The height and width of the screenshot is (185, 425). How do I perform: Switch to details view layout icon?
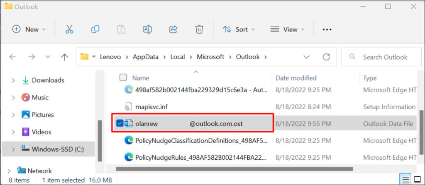click(405, 180)
